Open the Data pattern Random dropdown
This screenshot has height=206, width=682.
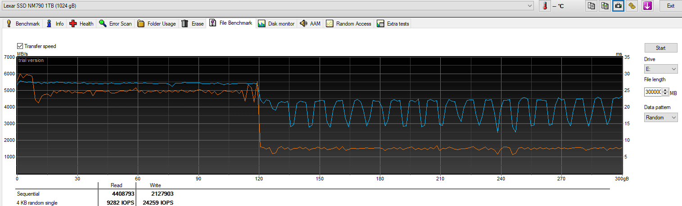661,117
